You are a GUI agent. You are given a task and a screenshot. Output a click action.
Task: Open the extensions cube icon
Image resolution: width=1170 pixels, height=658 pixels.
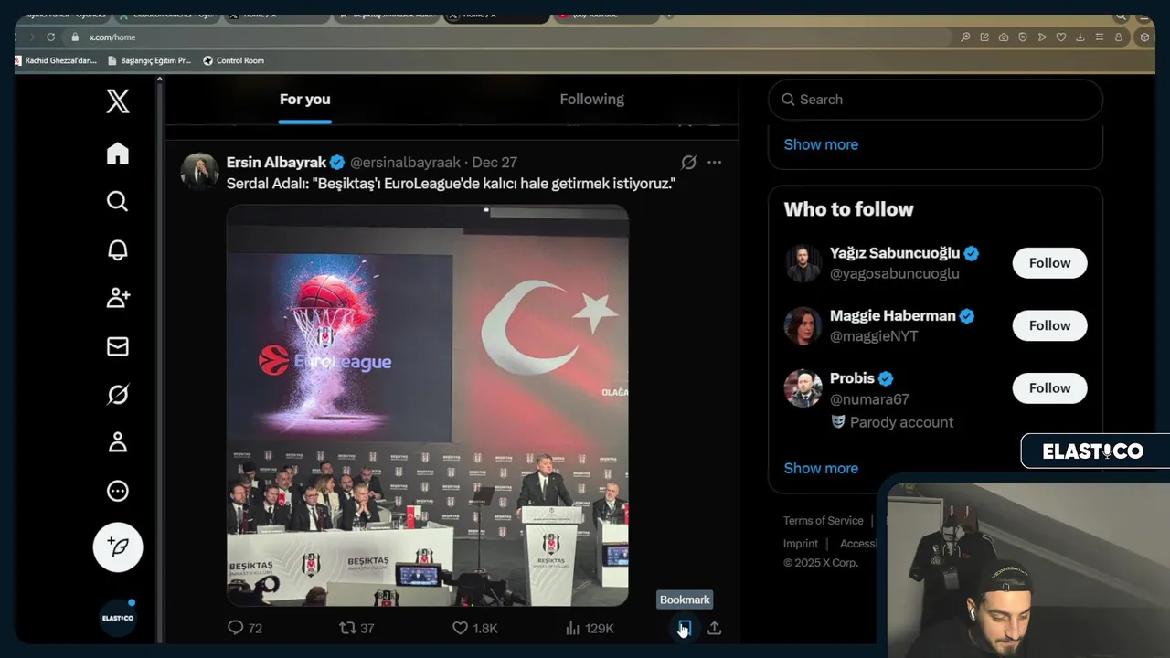[x=1144, y=37]
